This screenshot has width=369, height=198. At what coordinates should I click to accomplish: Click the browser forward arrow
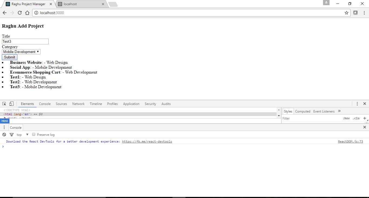(12, 13)
